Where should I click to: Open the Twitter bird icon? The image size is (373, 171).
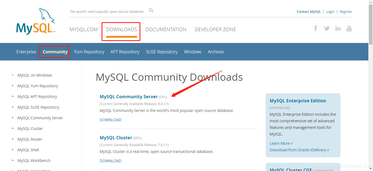pos(327,28)
